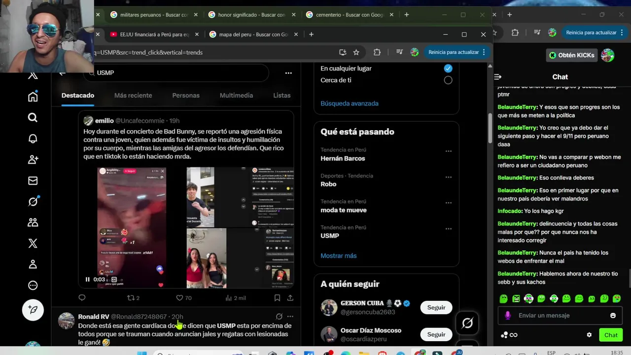Switch to Personas tab
This screenshot has width=631, height=355.
coord(186,95)
